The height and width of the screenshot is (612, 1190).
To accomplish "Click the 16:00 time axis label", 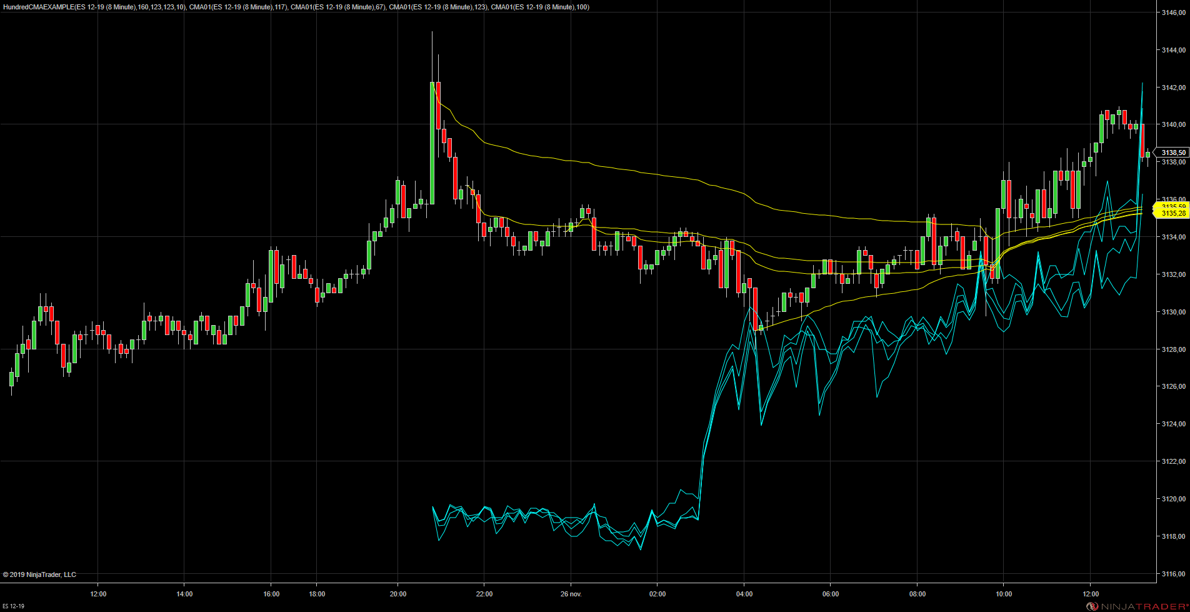I will pos(271,594).
